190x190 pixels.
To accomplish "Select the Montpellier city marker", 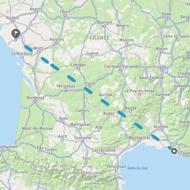I will 139,141.
